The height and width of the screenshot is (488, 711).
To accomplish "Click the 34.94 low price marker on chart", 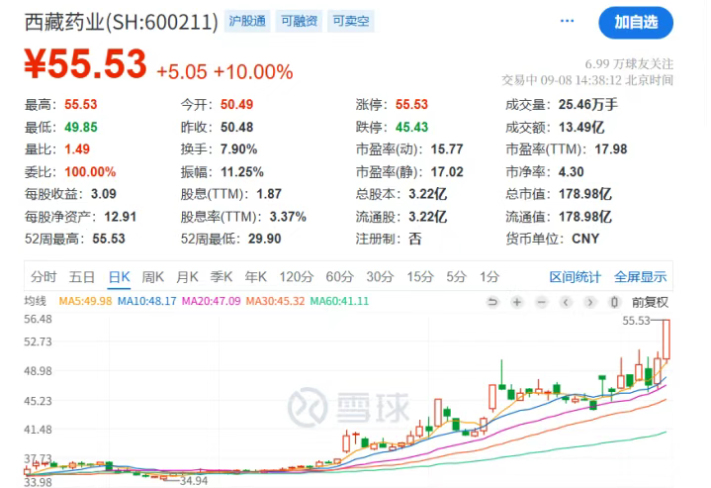I will tap(194, 481).
